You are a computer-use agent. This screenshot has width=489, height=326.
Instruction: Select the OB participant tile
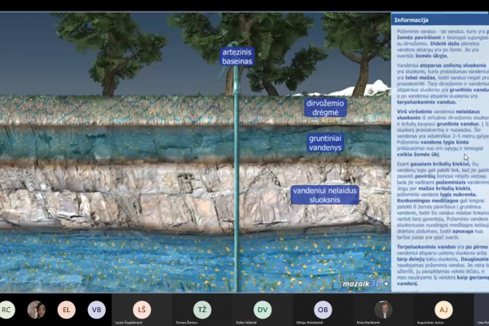pos(323,310)
